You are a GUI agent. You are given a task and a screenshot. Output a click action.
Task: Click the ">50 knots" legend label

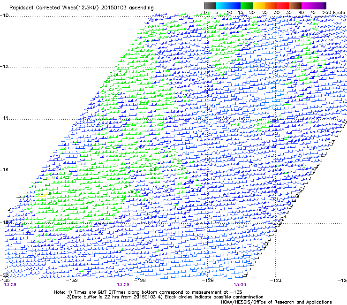[333, 13]
